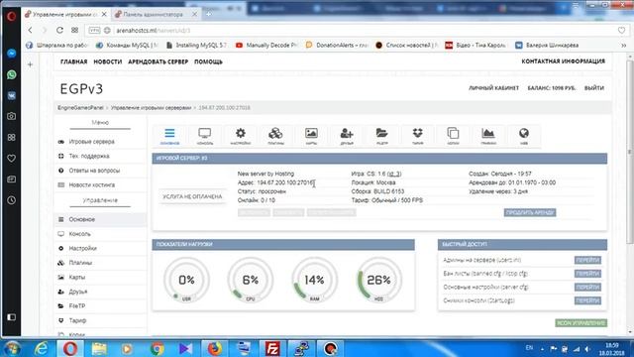
Task: Show more bookmarks via chevron
Action: (624, 46)
